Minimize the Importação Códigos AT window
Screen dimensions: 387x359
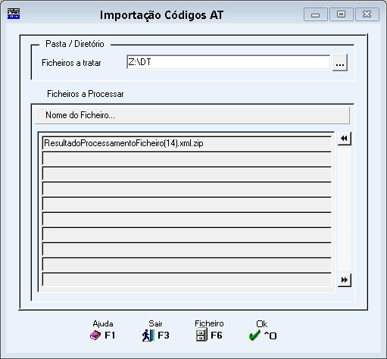click(x=315, y=14)
